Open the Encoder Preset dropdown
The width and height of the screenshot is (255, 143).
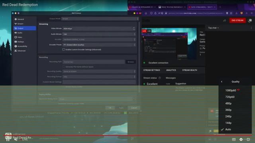click(99, 45)
